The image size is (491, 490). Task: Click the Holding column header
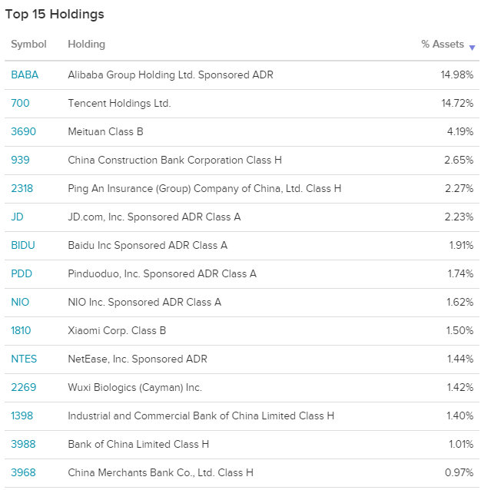point(86,44)
